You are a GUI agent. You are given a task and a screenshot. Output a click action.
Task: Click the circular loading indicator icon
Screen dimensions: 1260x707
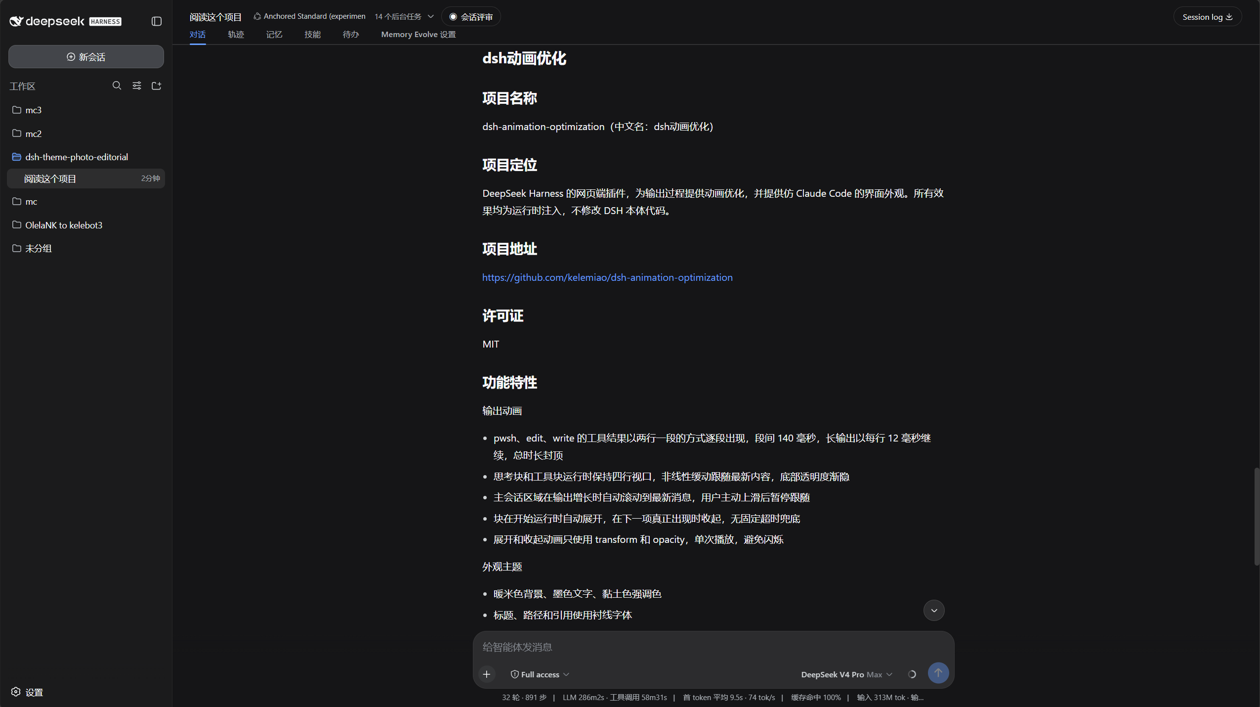click(912, 674)
